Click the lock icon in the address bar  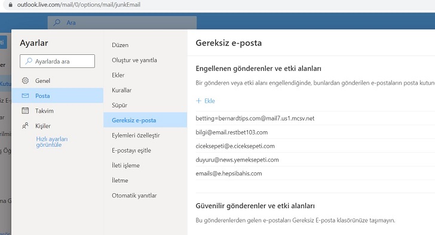tap(11, 5)
